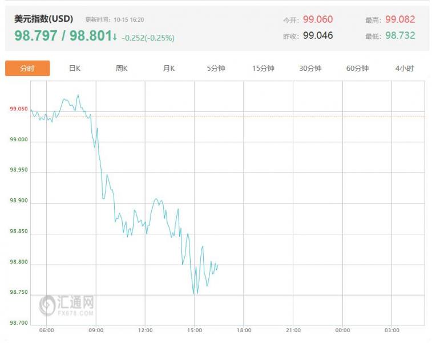Viewport: 432px width, 343px height.
Task: Click the down arrow icon beside the price
Action: pyautogui.click(x=115, y=38)
